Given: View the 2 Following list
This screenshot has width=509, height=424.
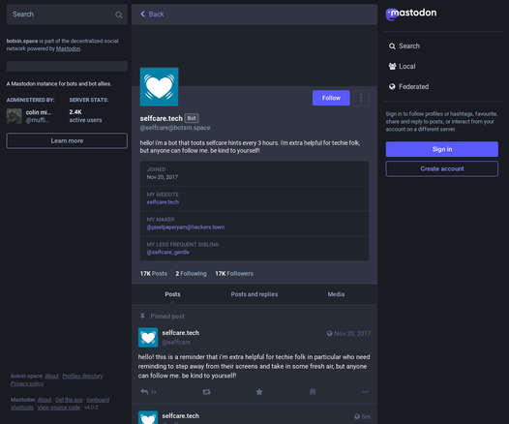Looking at the screenshot, I should point(191,273).
